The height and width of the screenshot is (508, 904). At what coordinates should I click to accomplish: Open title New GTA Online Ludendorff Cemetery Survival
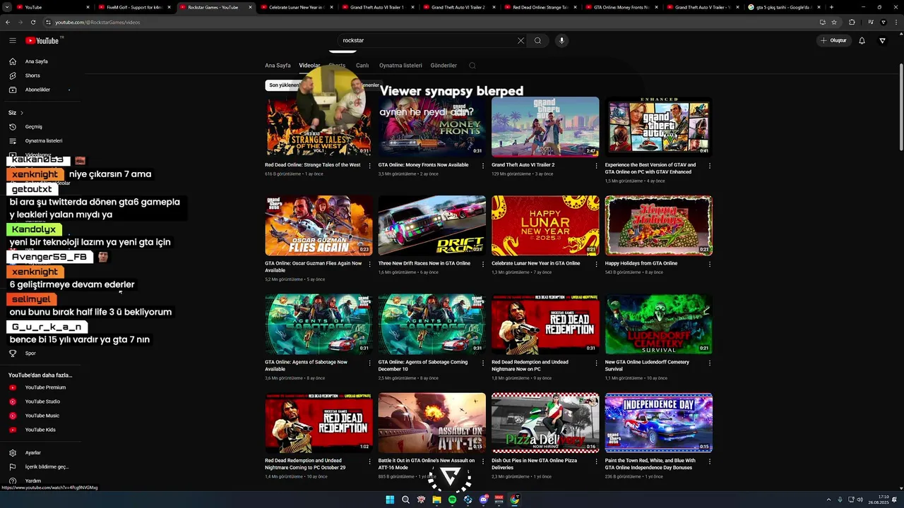pyautogui.click(x=647, y=365)
